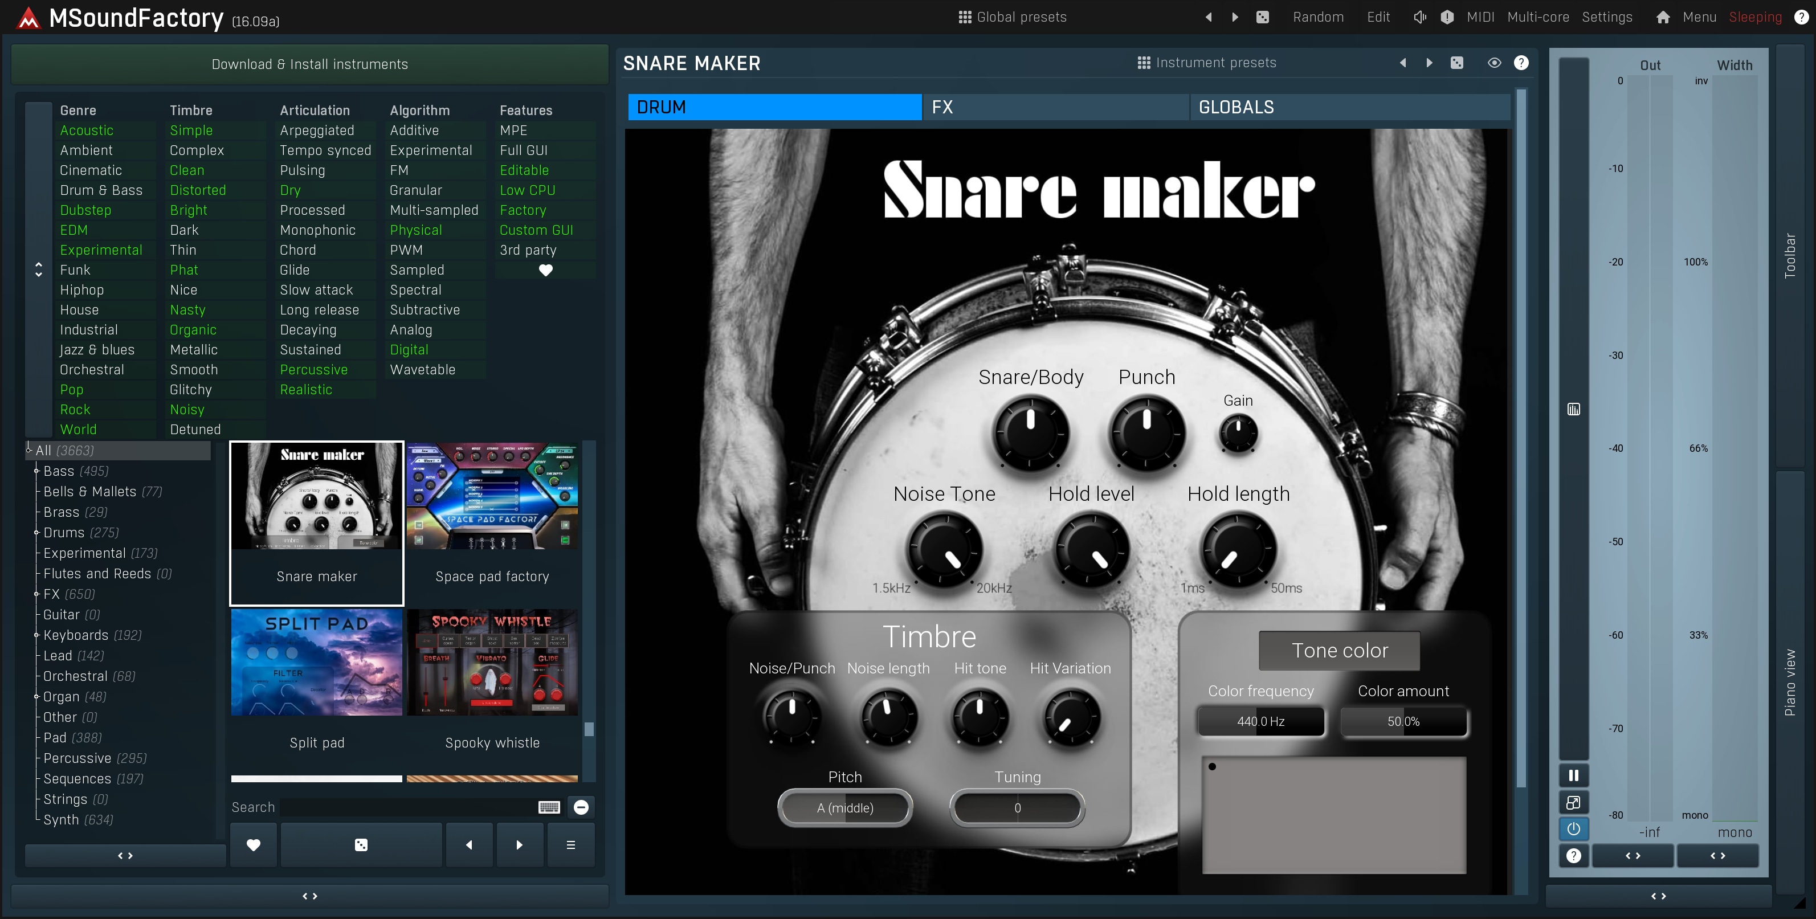Open the Edit menu item
This screenshot has width=1816, height=919.
(1378, 17)
